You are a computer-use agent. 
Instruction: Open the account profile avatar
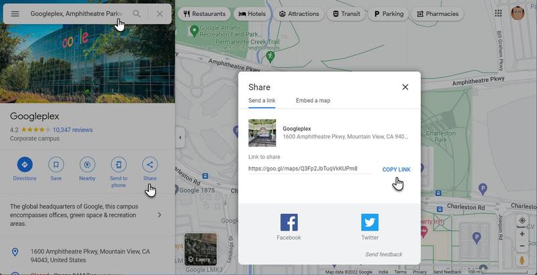tap(518, 13)
